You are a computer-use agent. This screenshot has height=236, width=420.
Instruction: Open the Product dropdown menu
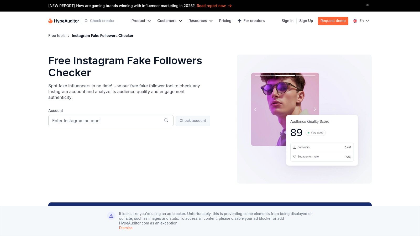[x=141, y=21]
